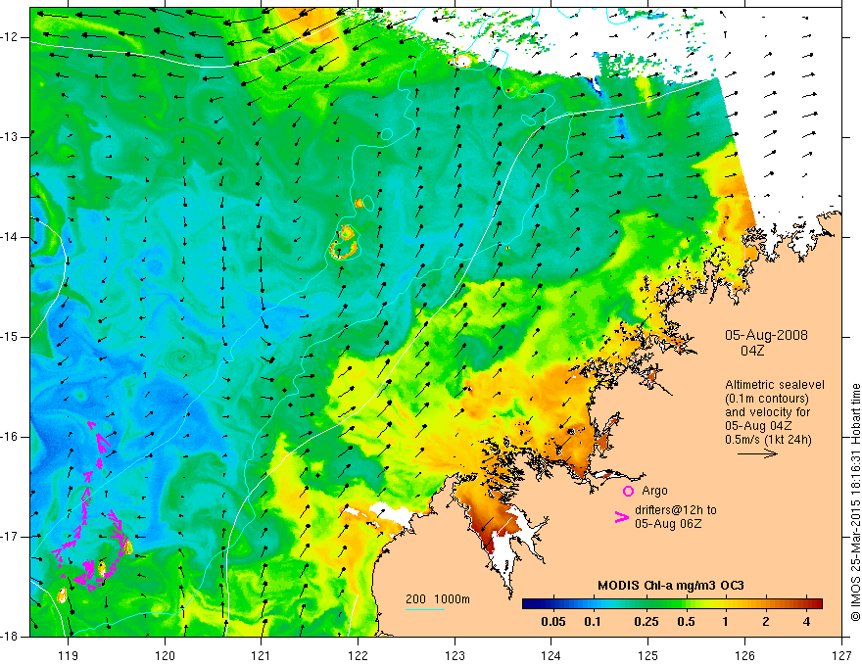Viewport: 862px width, 666px height.
Task: Click the latitude axis label -16
Action: 11,437
